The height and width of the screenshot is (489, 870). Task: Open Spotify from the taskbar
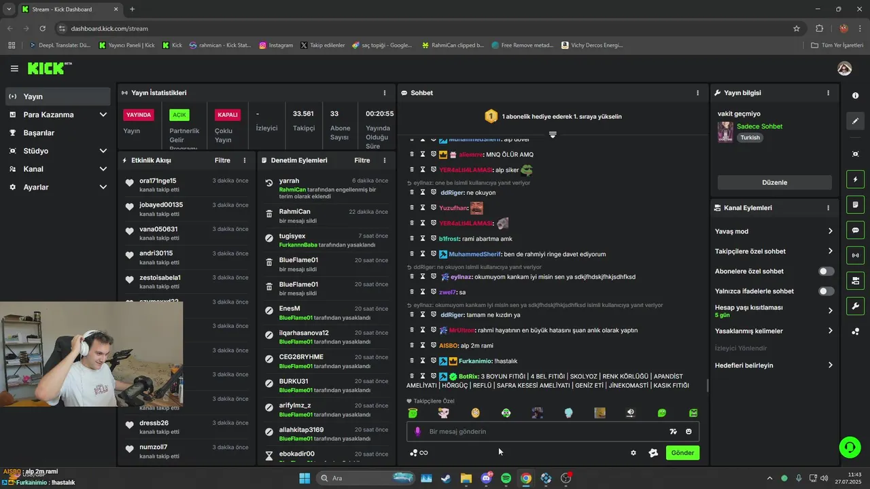(x=506, y=478)
